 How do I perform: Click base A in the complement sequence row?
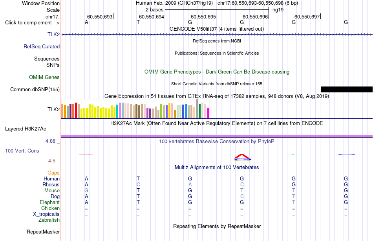(x=86, y=22)
